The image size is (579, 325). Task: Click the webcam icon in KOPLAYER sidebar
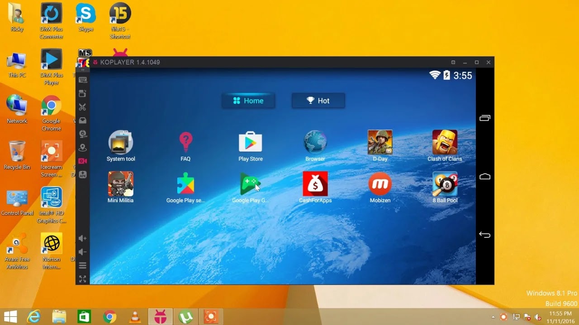(82, 134)
